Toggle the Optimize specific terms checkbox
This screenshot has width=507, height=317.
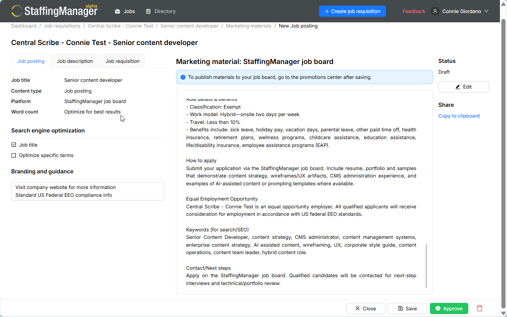point(14,156)
